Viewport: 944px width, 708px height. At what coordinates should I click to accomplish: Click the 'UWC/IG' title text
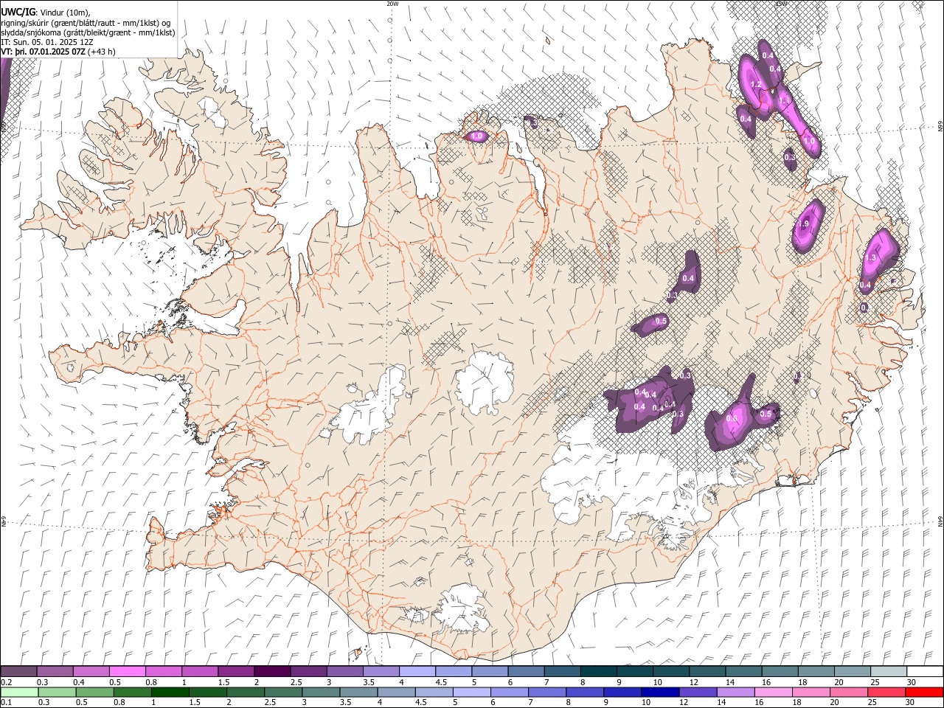(x=18, y=13)
